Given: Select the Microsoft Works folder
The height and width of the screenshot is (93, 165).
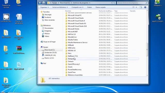Looking at the screenshot, I should 73,29.
